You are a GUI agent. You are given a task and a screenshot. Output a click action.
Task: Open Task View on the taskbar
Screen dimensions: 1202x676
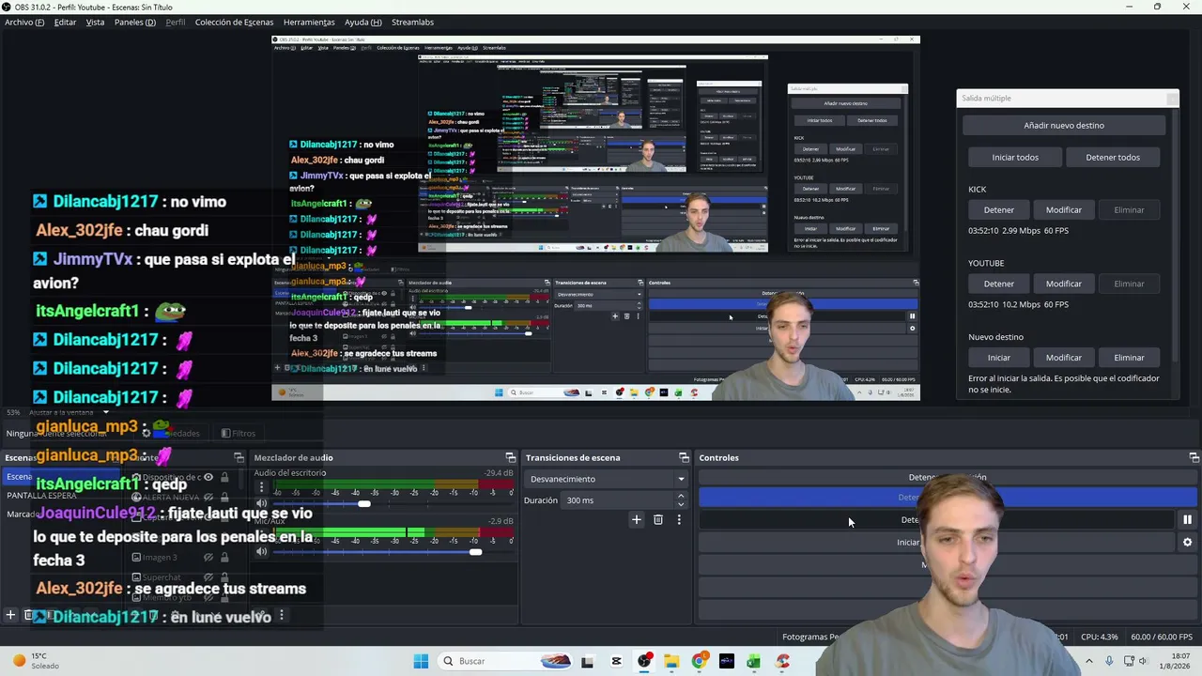coord(587,661)
